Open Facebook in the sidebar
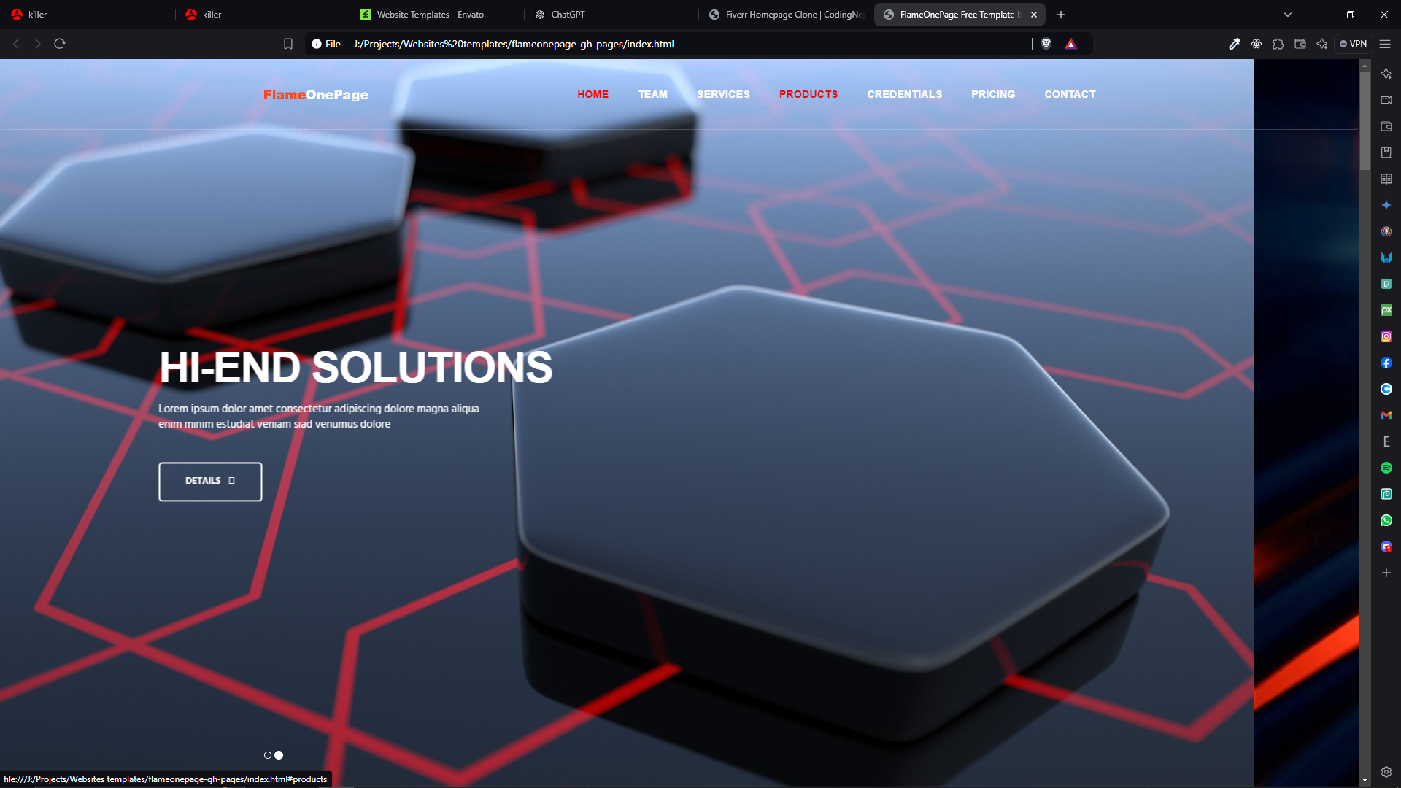 (x=1386, y=363)
